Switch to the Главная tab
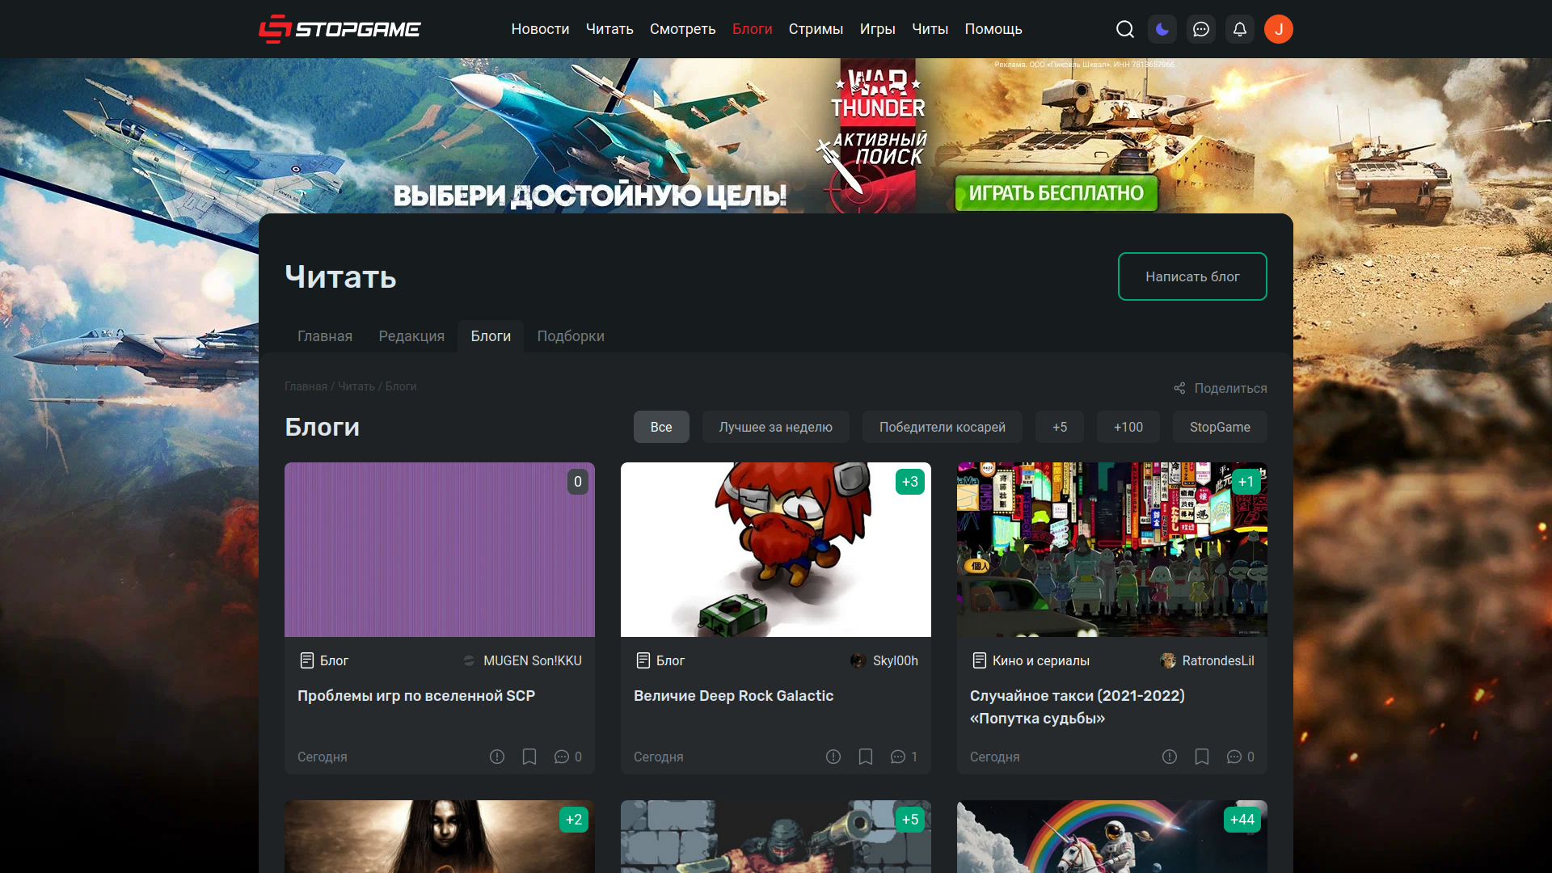Image resolution: width=1552 pixels, height=873 pixels. click(325, 336)
